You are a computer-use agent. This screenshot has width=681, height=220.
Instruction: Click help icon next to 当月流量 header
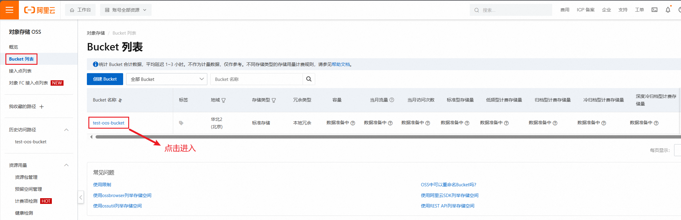[x=392, y=100]
